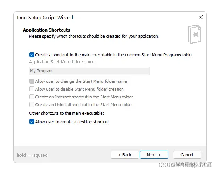Select the 'Application Shortcuts' heading

(x=47, y=30)
